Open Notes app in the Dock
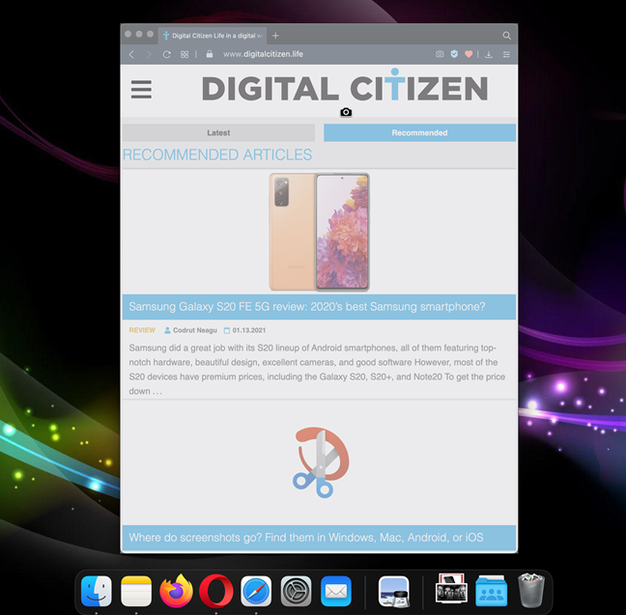626x615 pixels. pos(136,591)
